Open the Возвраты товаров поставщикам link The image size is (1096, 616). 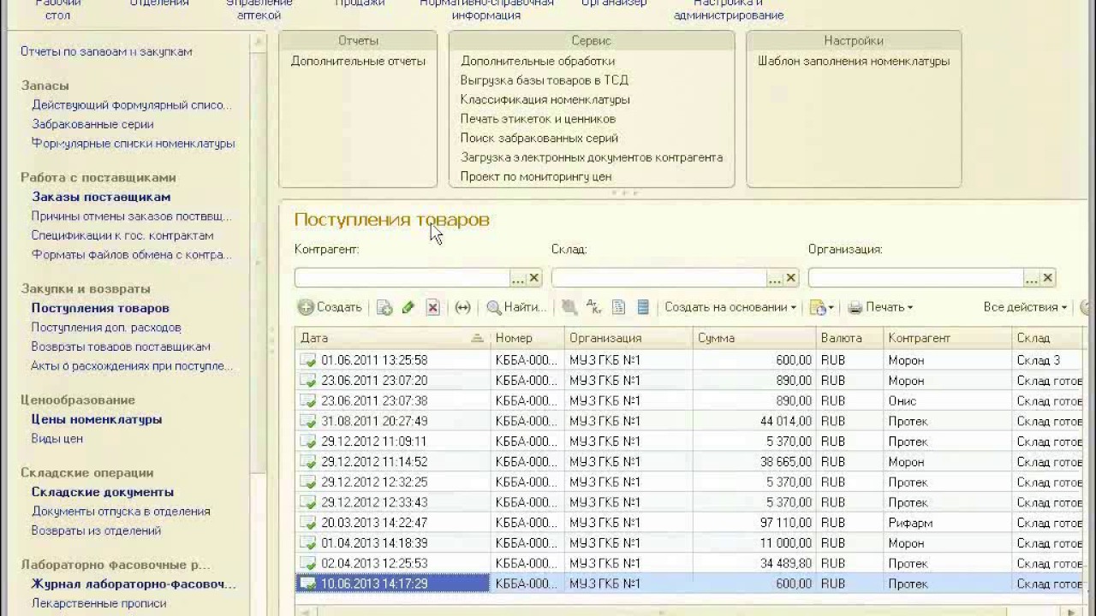point(121,346)
